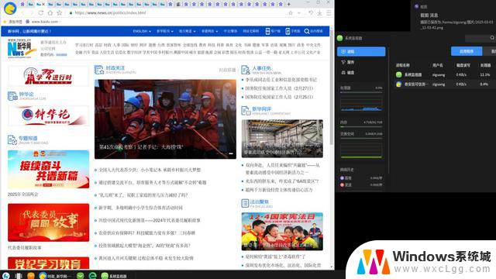
Task: Click the screenshot-saved notification
Action: pos(453,16)
